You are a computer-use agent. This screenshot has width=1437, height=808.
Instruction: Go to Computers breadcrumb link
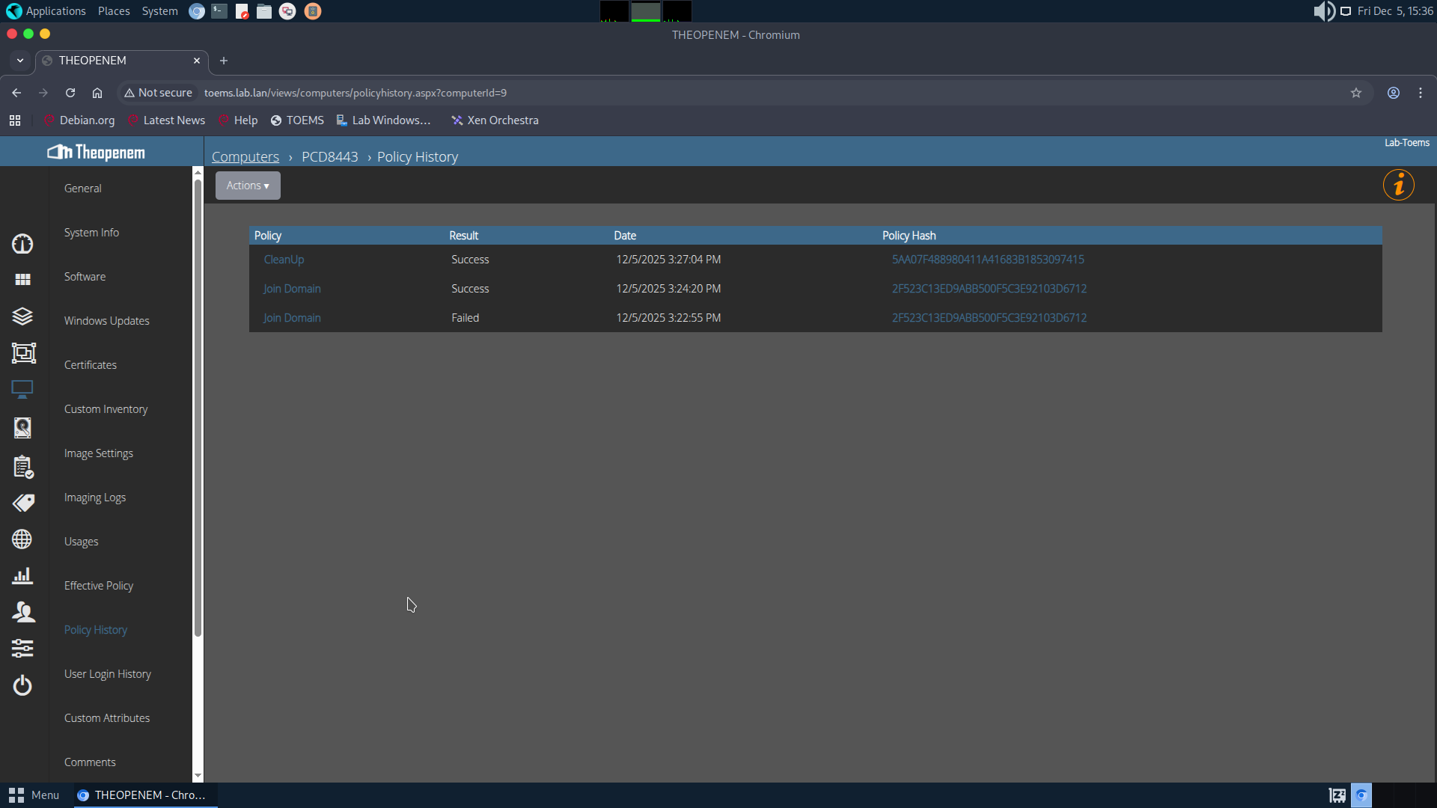245,157
